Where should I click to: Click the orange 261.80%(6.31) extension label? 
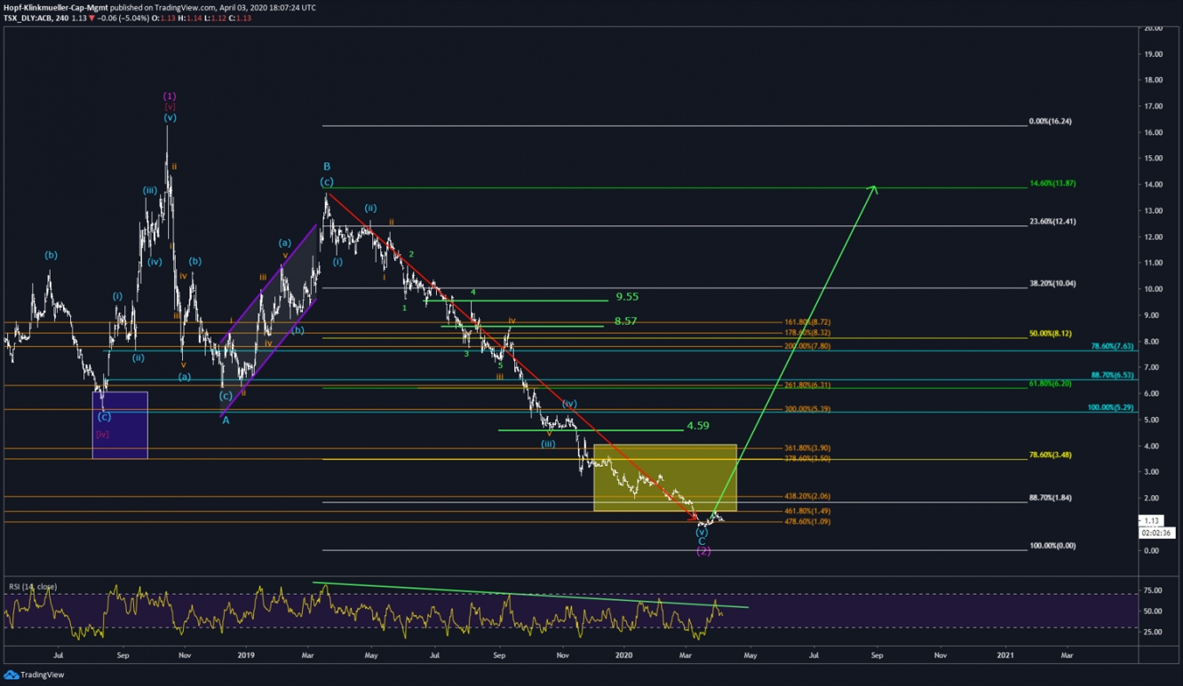click(x=808, y=385)
